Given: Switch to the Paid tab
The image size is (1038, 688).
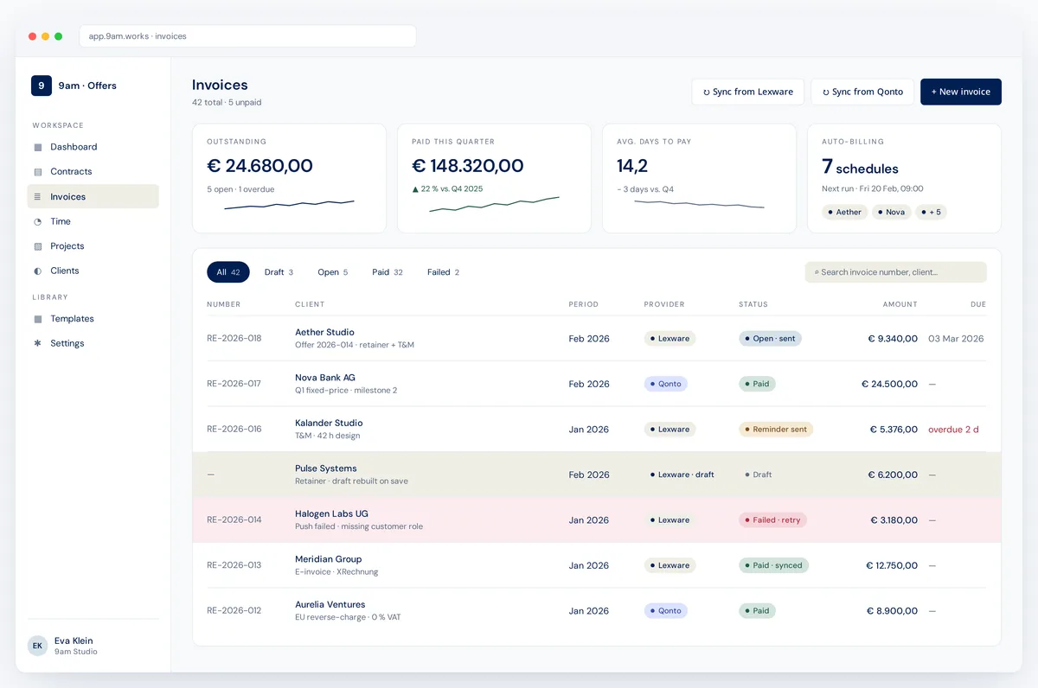Looking at the screenshot, I should [388, 272].
